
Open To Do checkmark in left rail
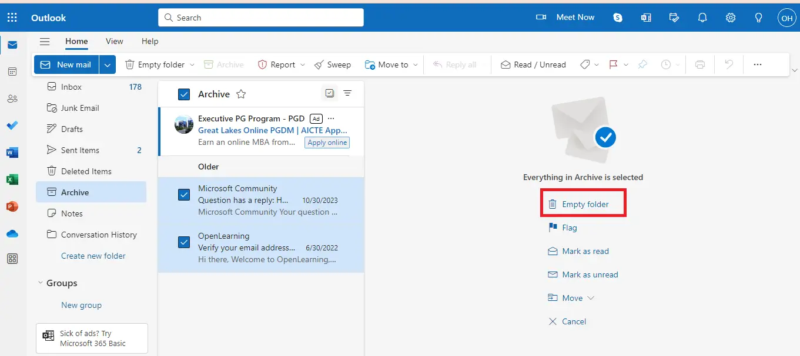tap(12, 126)
